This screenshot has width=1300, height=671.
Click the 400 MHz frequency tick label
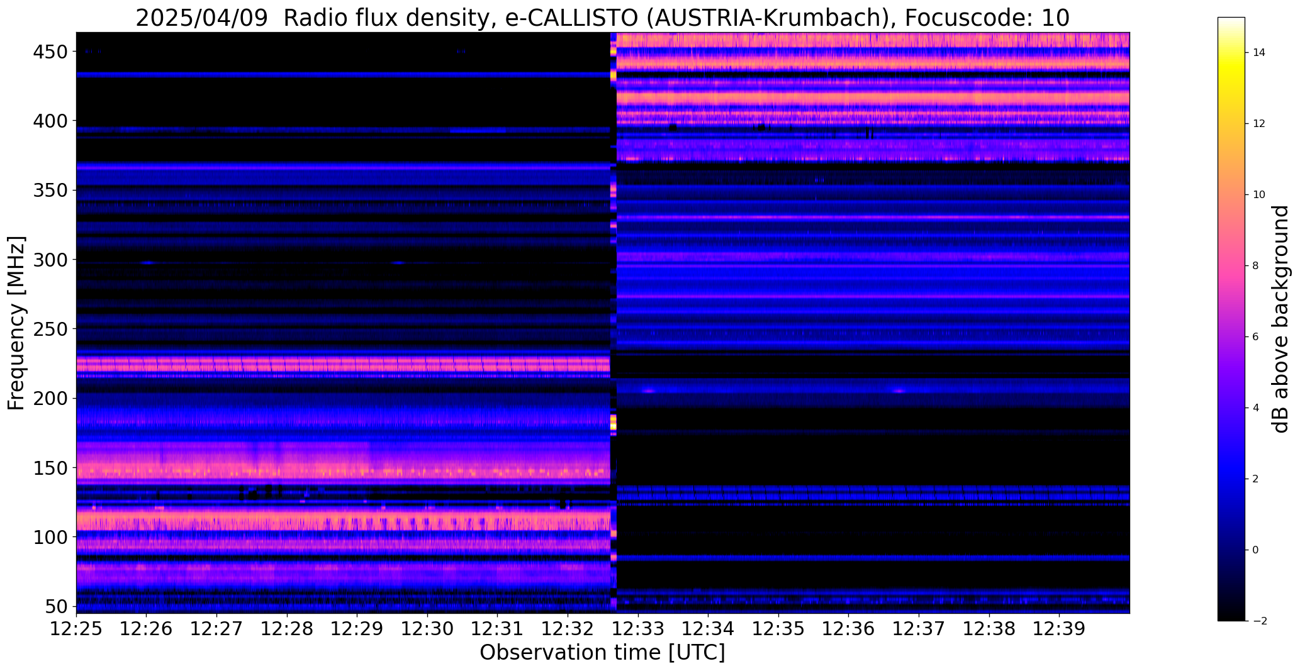49,121
